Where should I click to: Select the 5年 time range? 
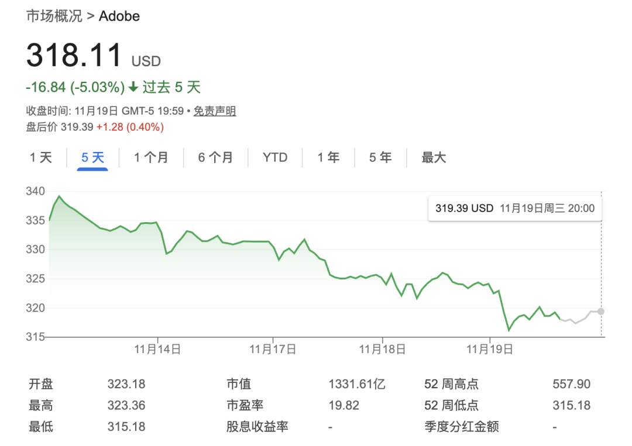[379, 157]
